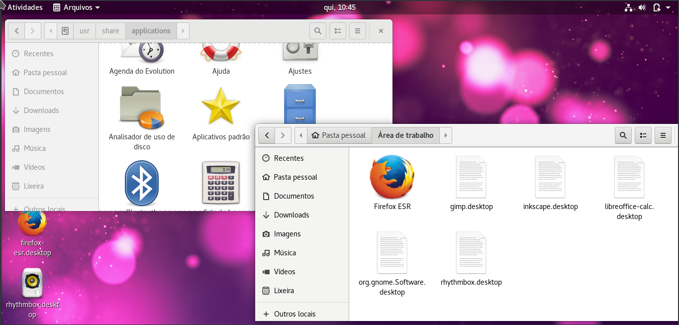
Task: Expand the path bar chevron after applications
Action: [183, 30]
